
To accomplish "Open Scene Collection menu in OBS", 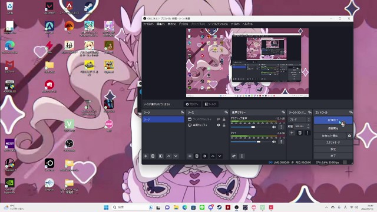I will coord(218,24).
